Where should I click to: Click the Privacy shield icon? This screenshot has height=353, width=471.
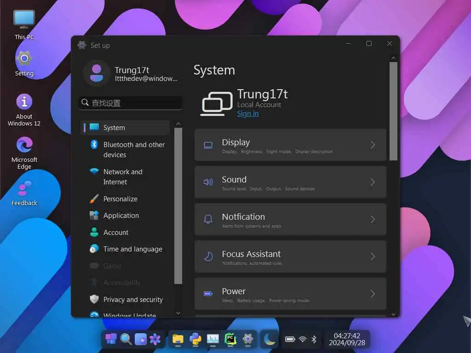[94, 299]
